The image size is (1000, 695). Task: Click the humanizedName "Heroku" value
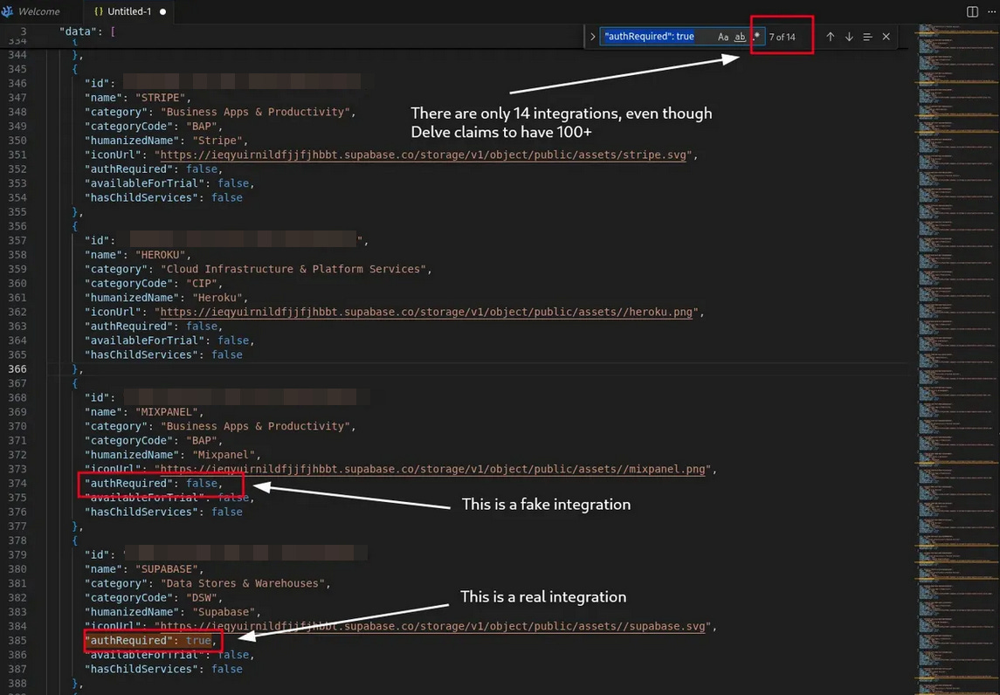point(217,298)
